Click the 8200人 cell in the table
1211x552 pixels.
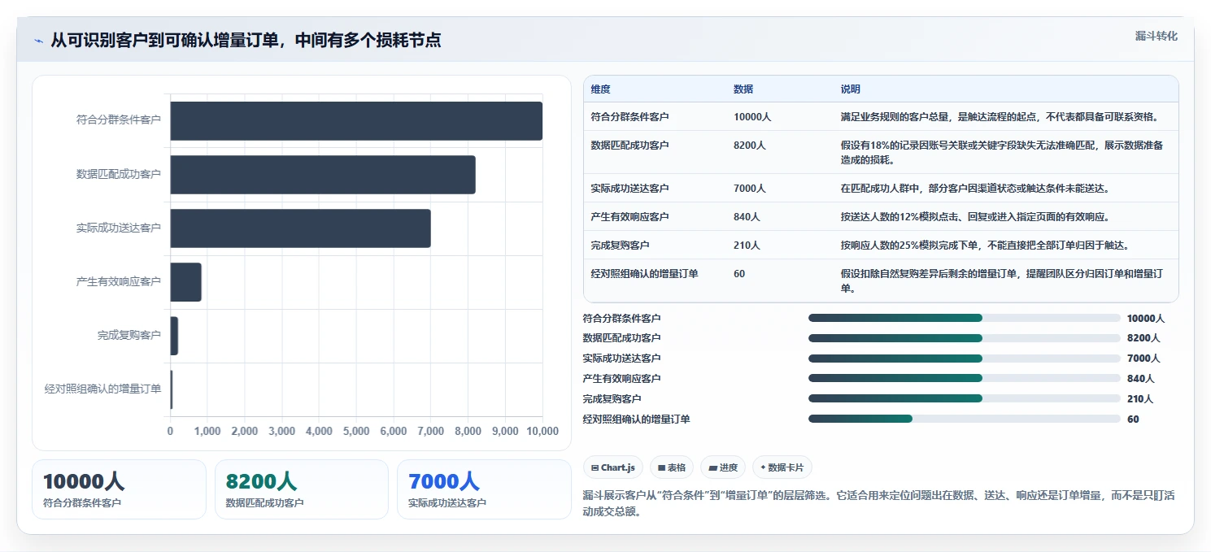[750, 146]
